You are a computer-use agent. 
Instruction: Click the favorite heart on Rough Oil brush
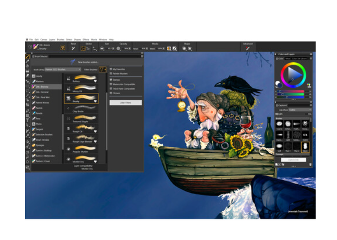tap(95, 131)
